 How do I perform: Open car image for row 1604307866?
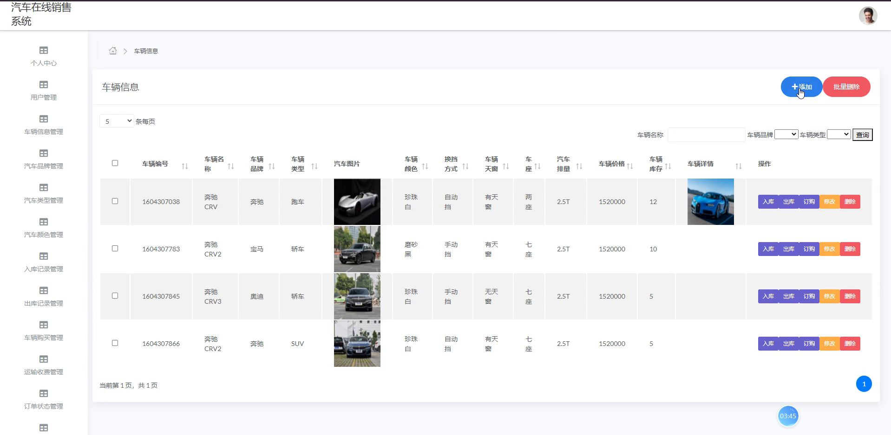[357, 344]
